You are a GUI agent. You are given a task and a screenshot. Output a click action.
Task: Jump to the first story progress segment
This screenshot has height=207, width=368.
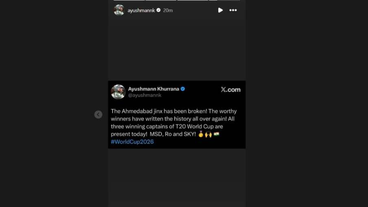click(x=129, y=0)
